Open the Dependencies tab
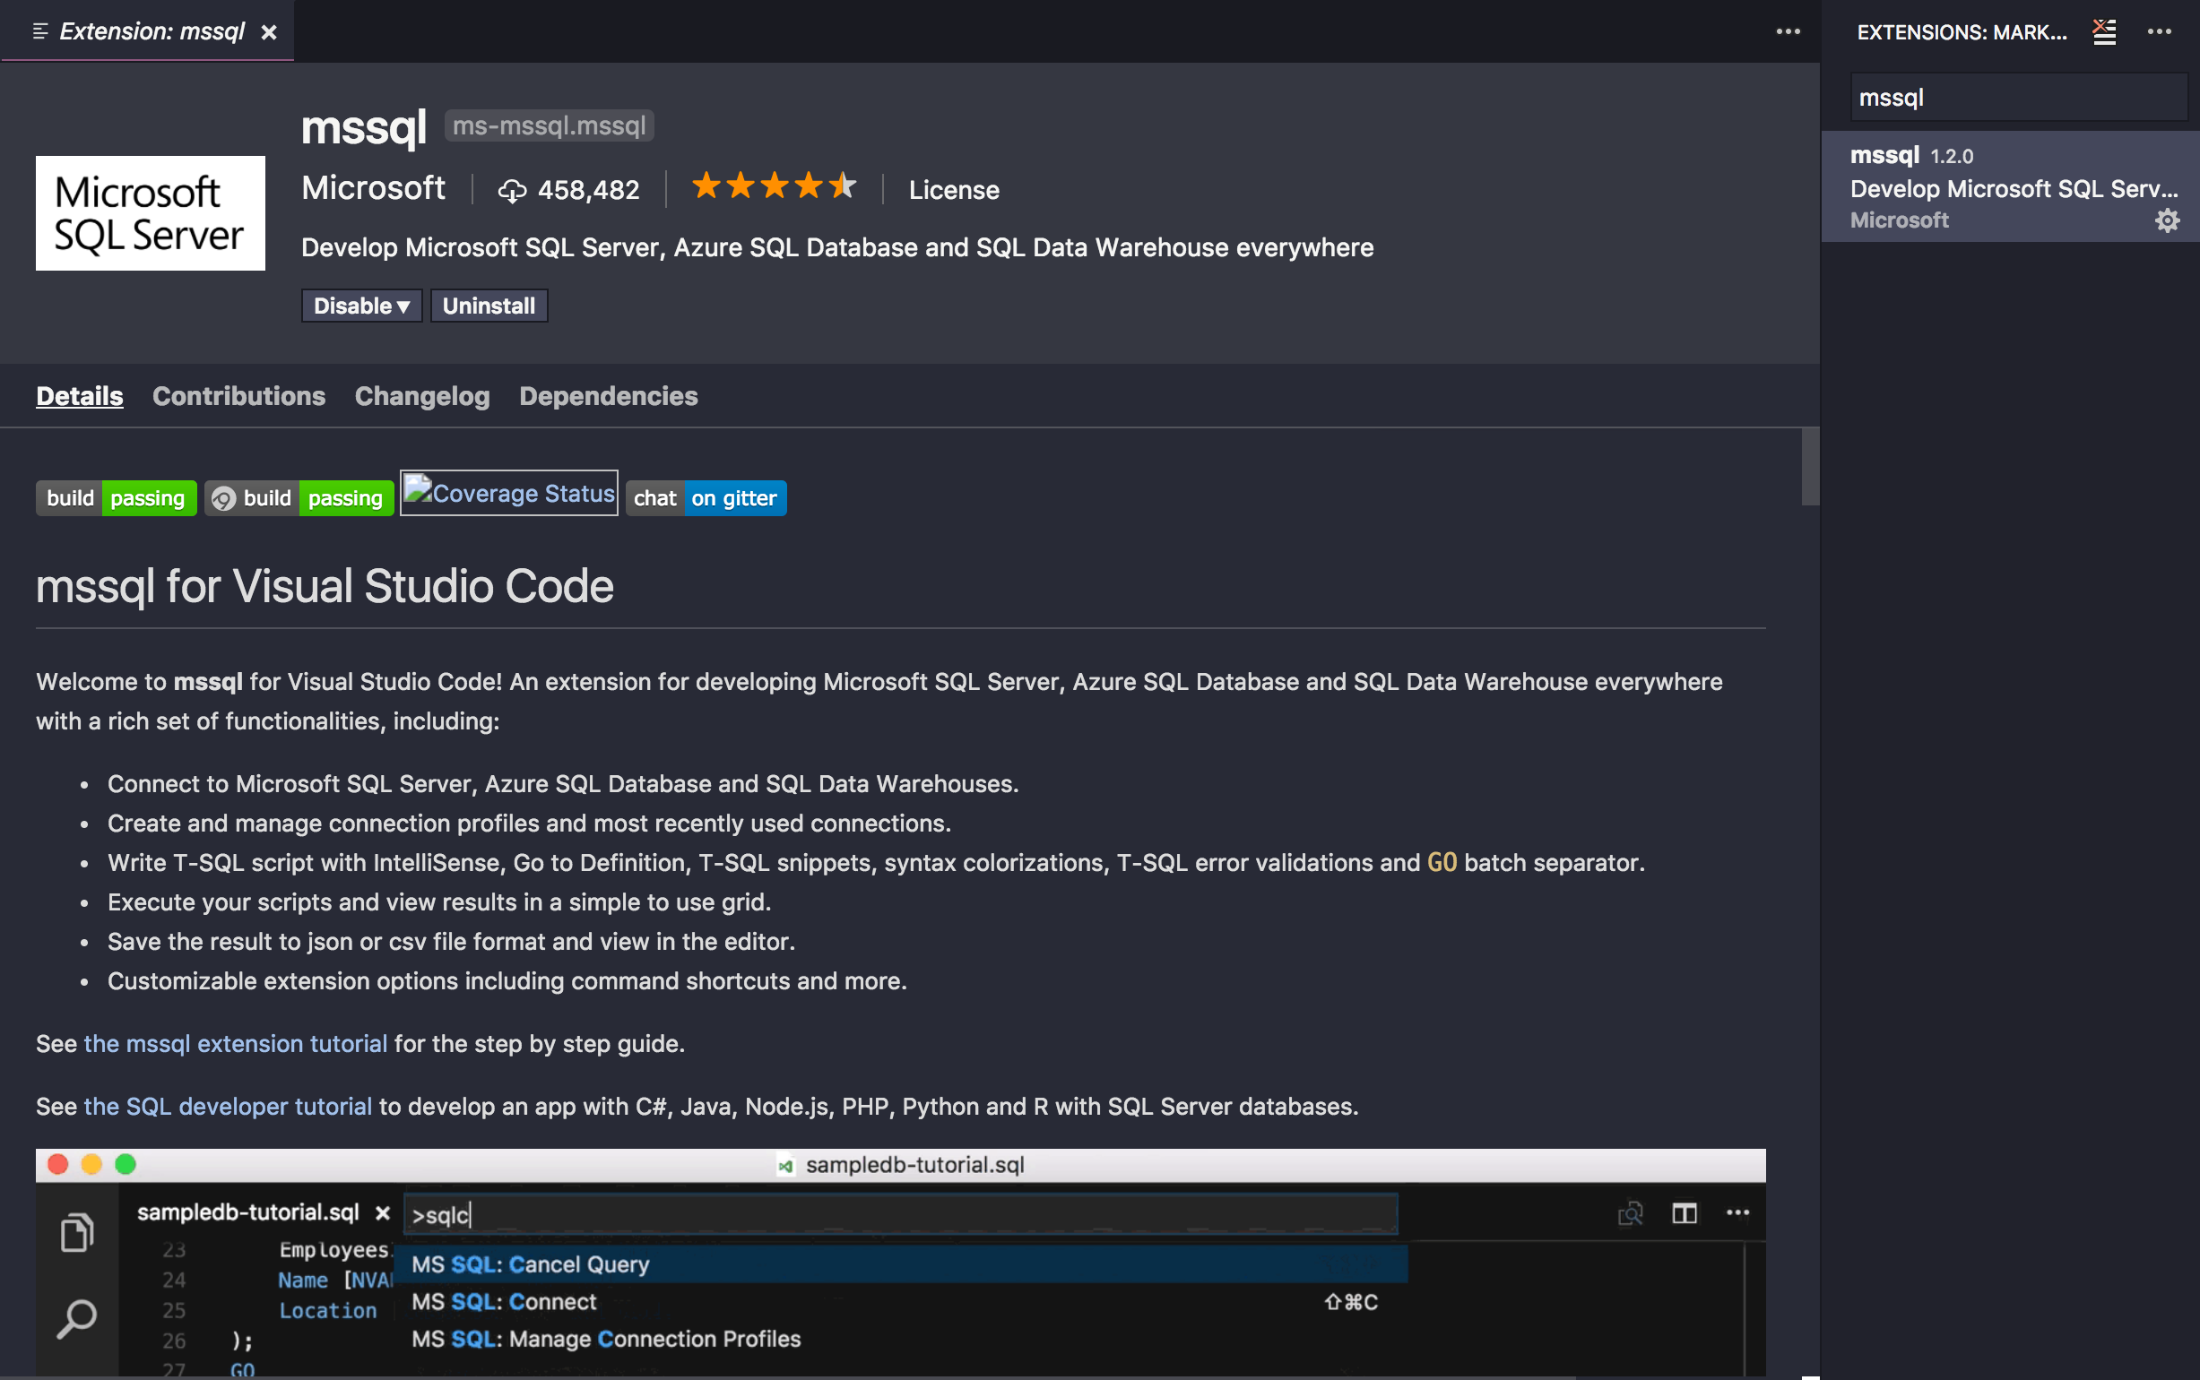The height and width of the screenshot is (1380, 2200). click(x=608, y=396)
